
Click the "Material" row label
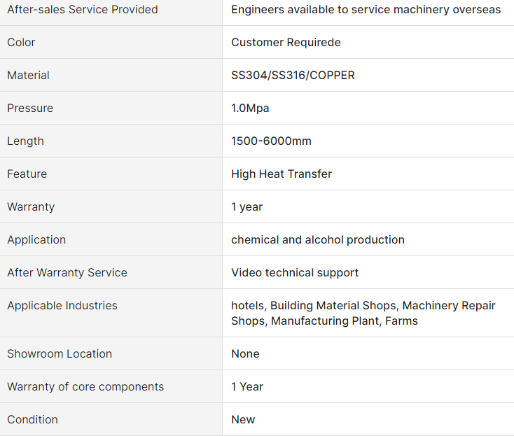[x=28, y=76]
